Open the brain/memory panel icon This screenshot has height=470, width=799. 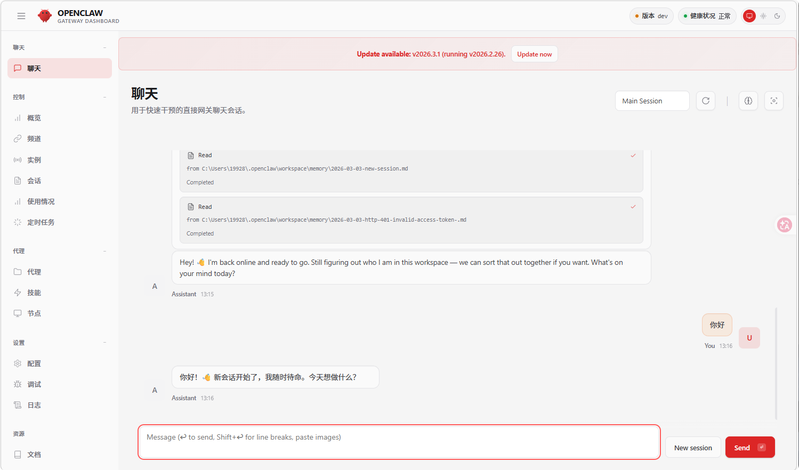click(748, 101)
